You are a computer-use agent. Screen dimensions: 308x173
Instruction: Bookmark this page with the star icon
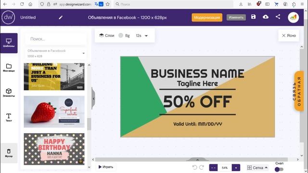(108, 4)
